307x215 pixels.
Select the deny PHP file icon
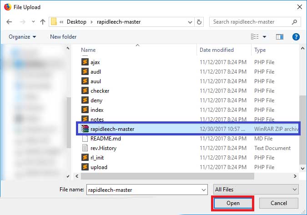[85, 100]
